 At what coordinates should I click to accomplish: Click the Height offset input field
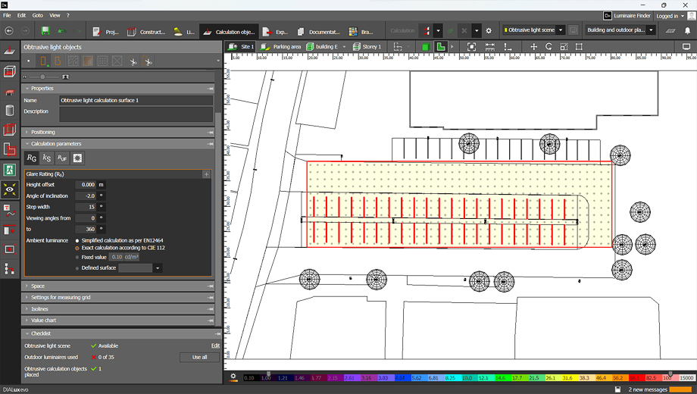pyautogui.click(x=86, y=185)
